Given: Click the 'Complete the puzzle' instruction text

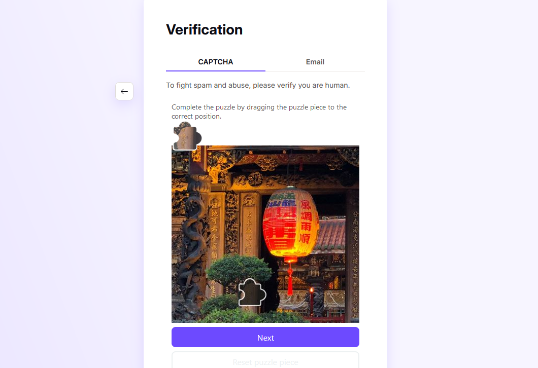Looking at the screenshot, I should pyautogui.click(x=259, y=112).
